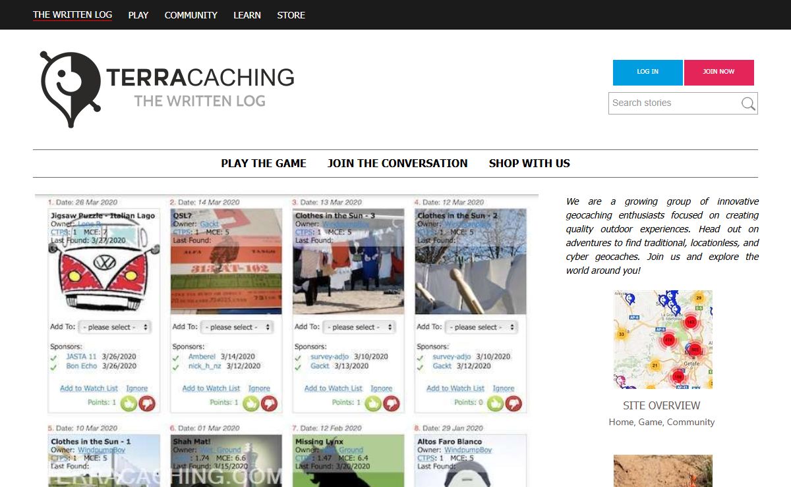The height and width of the screenshot is (487, 791).
Task: Open Gackt sponsor link dated 3/12/2020
Action: [x=442, y=366]
